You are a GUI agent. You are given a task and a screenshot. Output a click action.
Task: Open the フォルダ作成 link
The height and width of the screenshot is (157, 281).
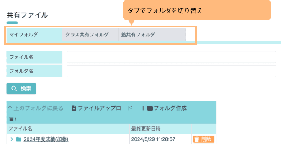point(170,108)
